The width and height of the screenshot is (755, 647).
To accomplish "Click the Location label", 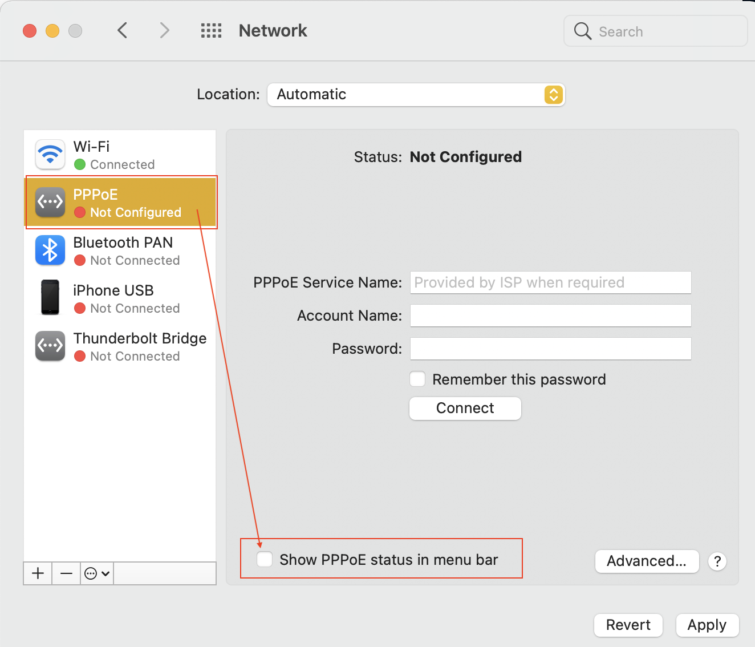I will (x=228, y=94).
